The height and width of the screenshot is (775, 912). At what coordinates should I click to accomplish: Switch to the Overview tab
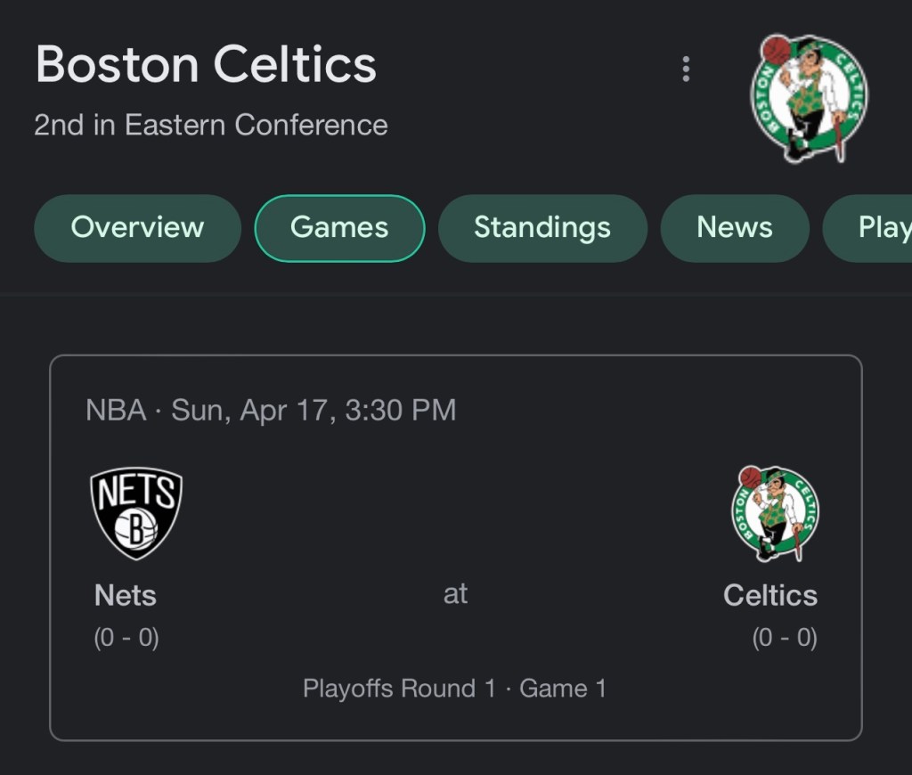(x=137, y=228)
